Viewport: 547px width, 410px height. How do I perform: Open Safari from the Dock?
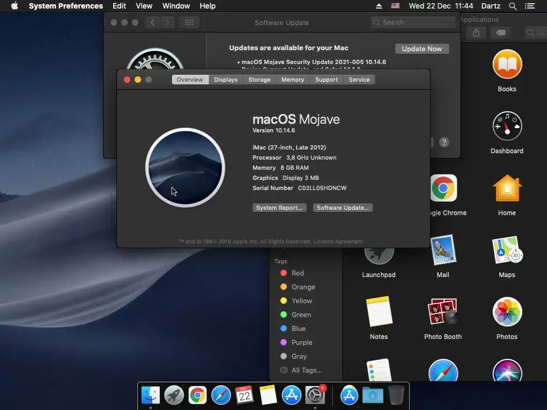[x=221, y=396]
